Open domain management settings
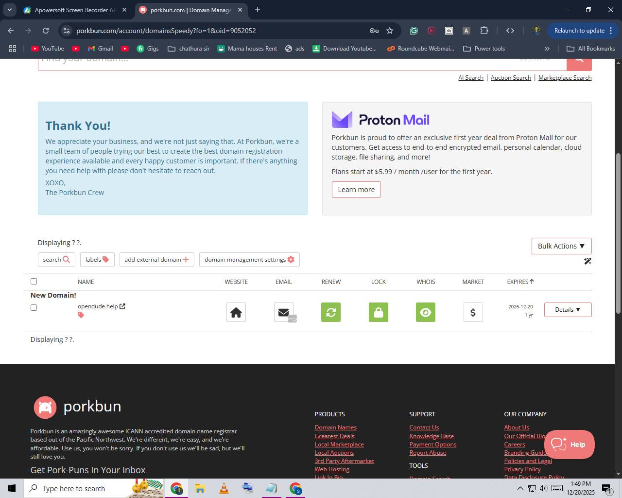The height and width of the screenshot is (498, 622). tap(249, 260)
